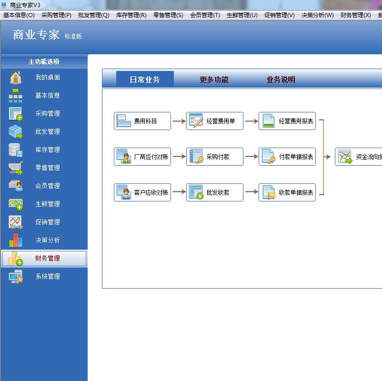Screen dimensions: 382x381
Task: Select the 采购管理 sidebar icon
Action: 16,114
